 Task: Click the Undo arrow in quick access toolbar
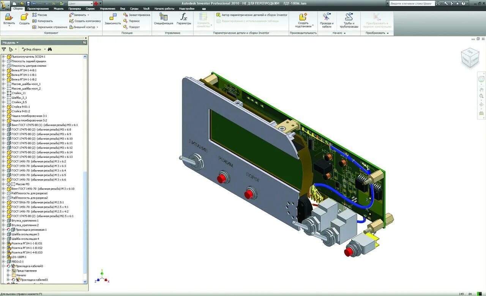[x=34, y=3]
